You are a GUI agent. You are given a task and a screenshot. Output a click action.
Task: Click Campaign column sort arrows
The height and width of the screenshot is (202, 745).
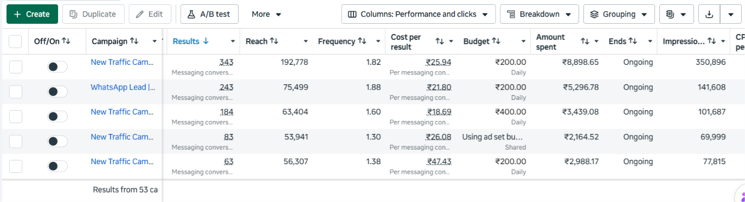(x=134, y=41)
